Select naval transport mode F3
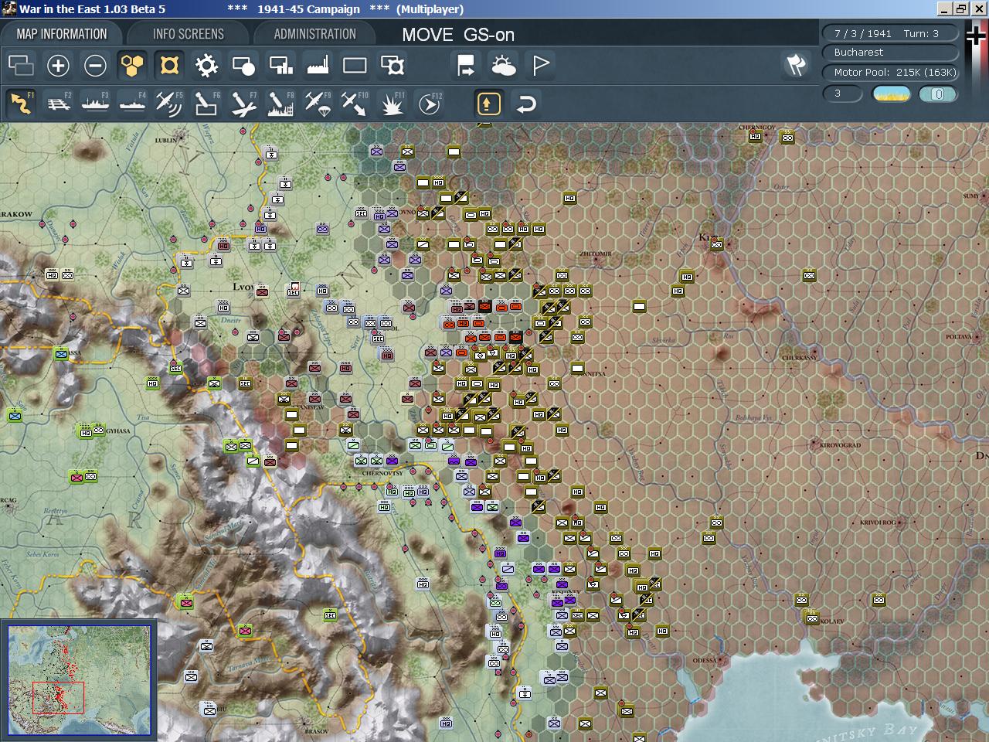989x742 pixels. 95,104
